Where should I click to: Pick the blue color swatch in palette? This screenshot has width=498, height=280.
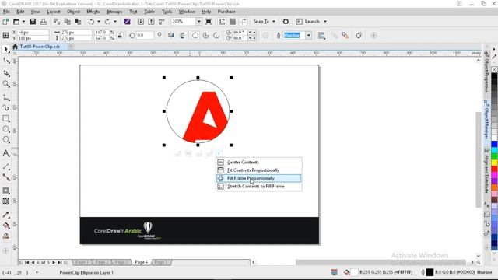[494, 144]
